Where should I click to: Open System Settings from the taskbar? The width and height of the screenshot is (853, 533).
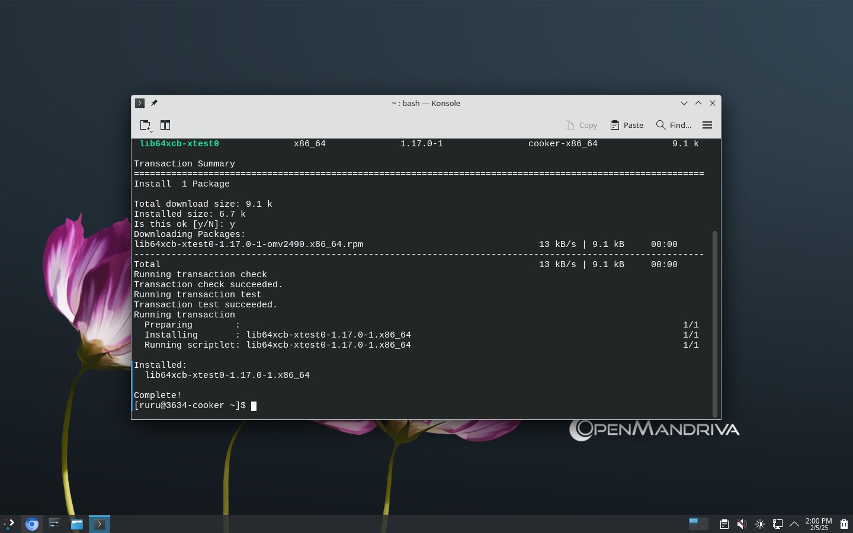tap(54, 524)
